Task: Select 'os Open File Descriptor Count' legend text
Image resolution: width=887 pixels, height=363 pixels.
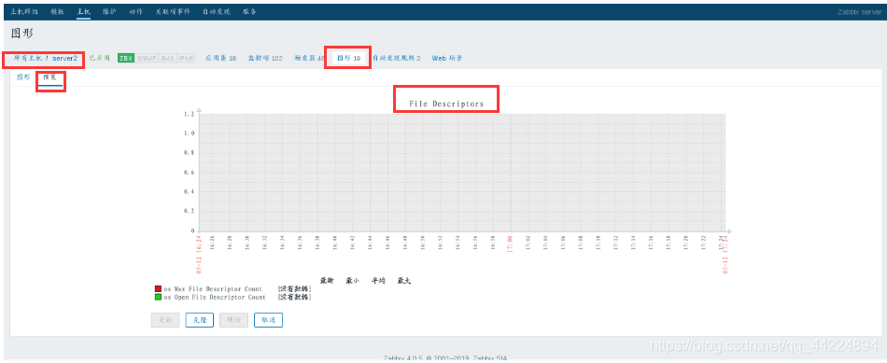Action: pos(215,297)
